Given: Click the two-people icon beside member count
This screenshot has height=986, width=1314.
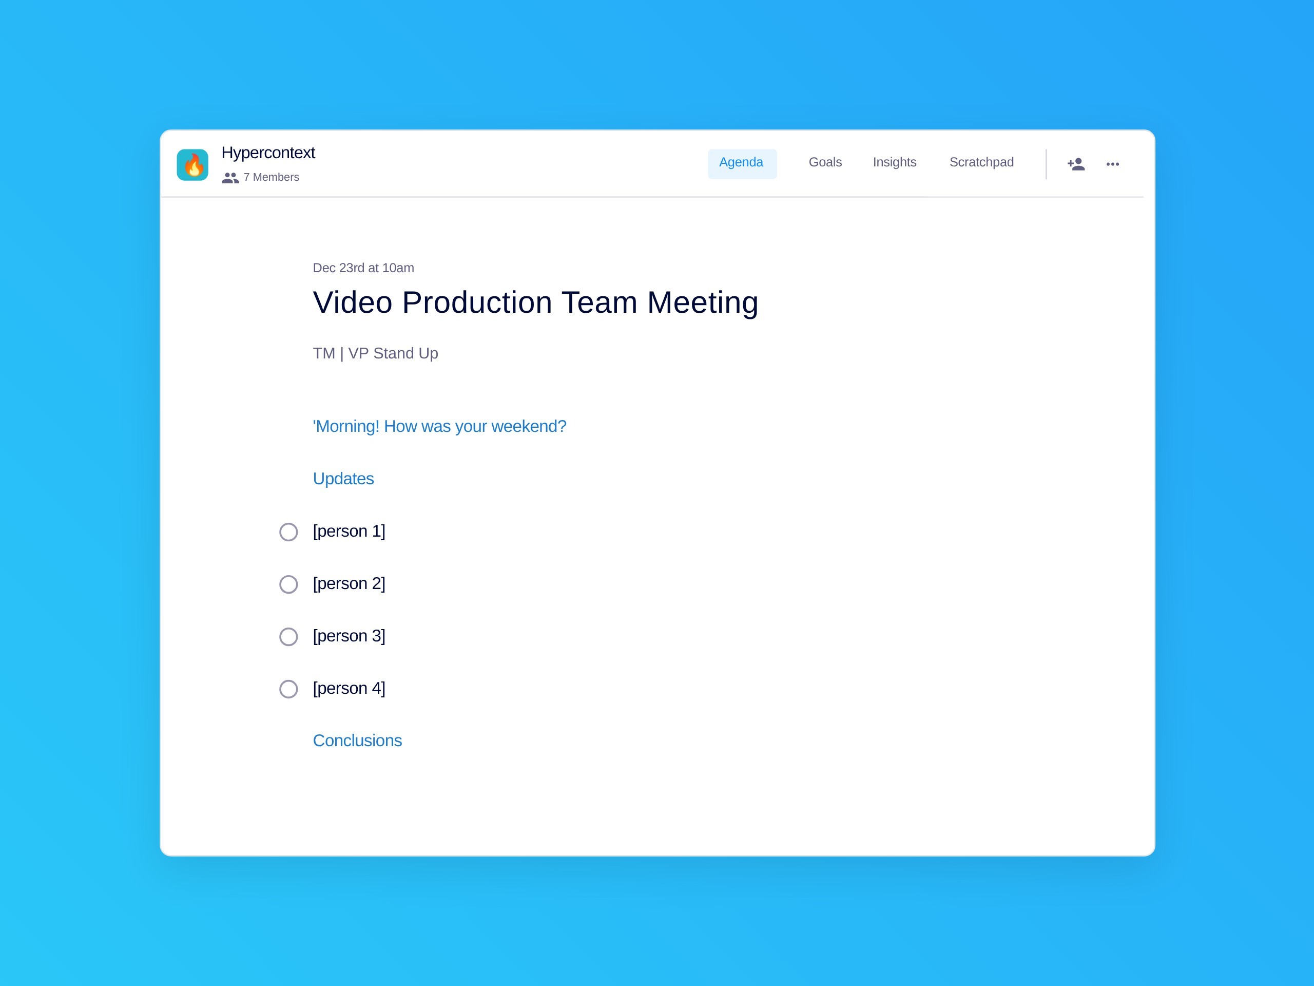Looking at the screenshot, I should [230, 177].
